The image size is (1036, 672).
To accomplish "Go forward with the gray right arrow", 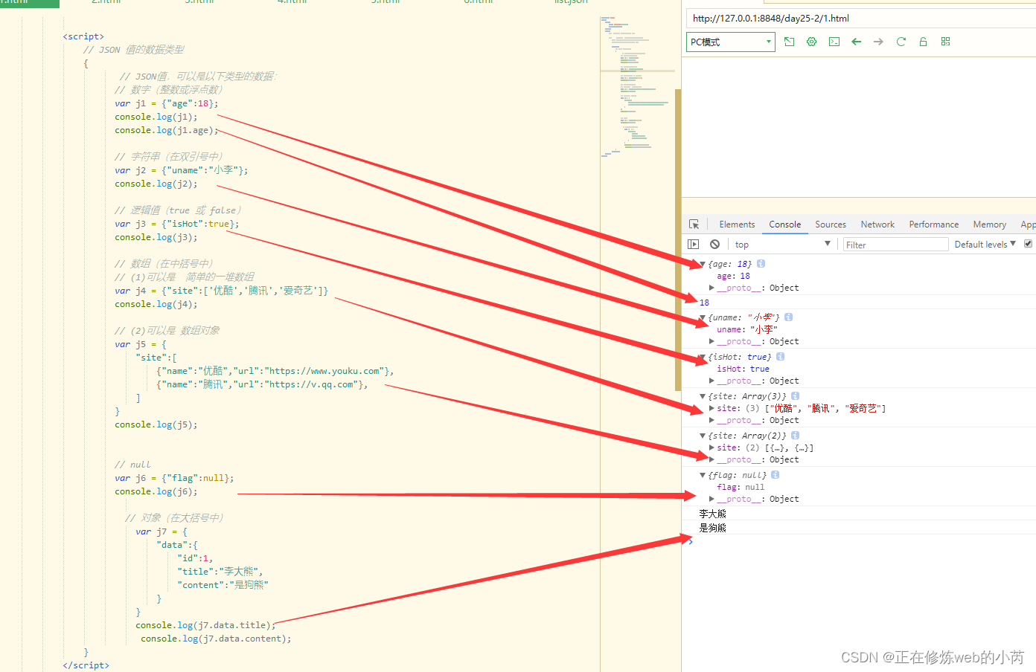I will point(878,42).
